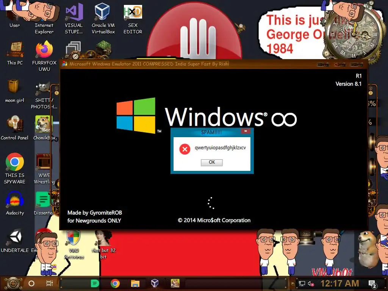Click the Windows four-color logo
This screenshot has width=388, height=291.
[136, 115]
